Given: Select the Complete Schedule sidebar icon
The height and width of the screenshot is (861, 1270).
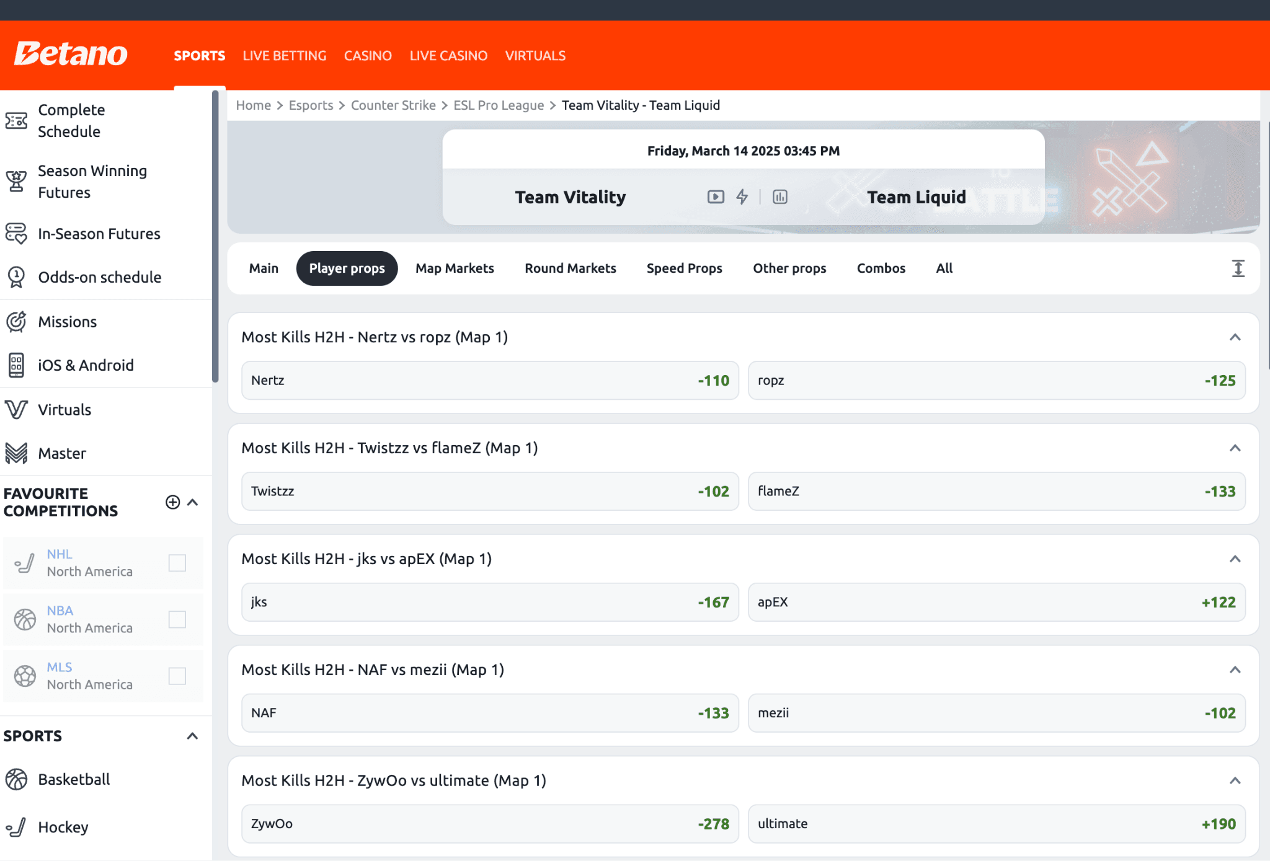Looking at the screenshot, I should [x=17, y=120].
